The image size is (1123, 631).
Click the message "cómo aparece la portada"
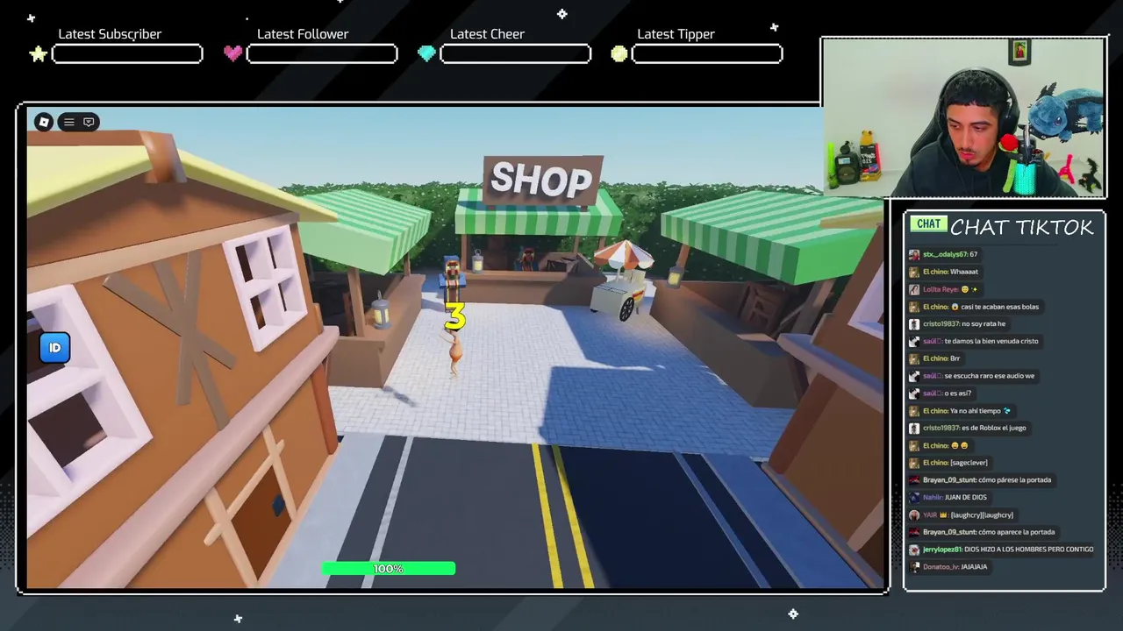point(1016,532)
